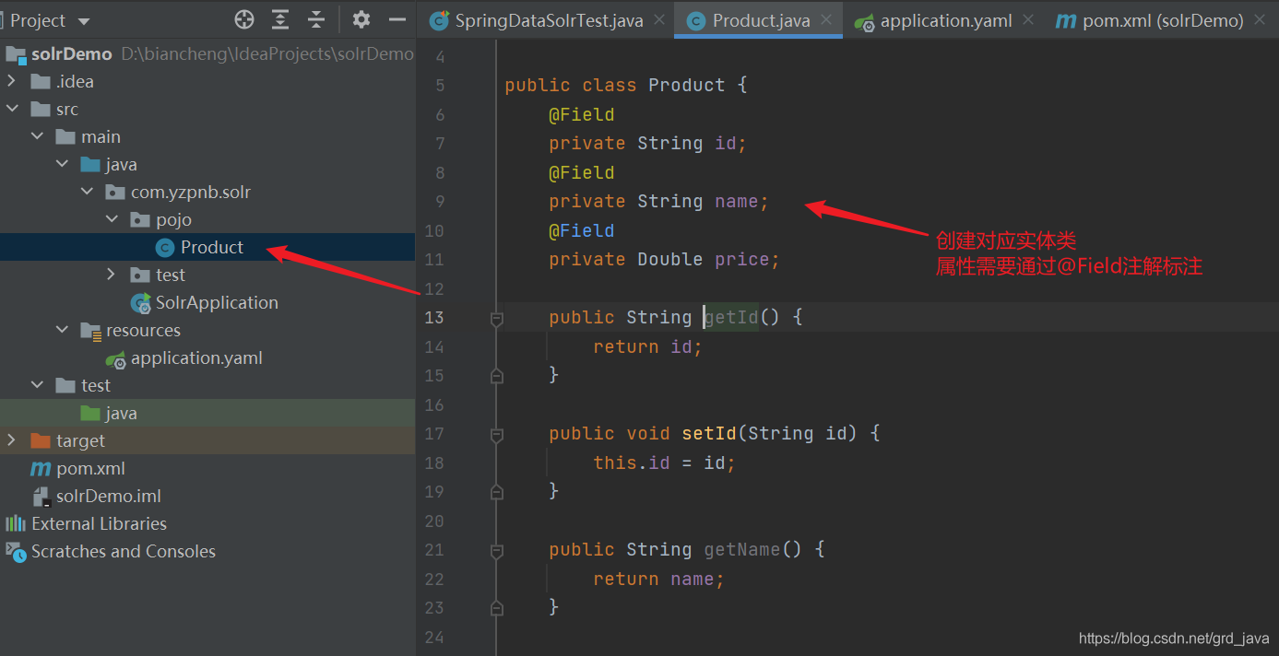Image resolution: width=1279 pixels, height=656 pixels.
Task: Switch to pom.xml (solrDemo) tab
Action: 1149,20
